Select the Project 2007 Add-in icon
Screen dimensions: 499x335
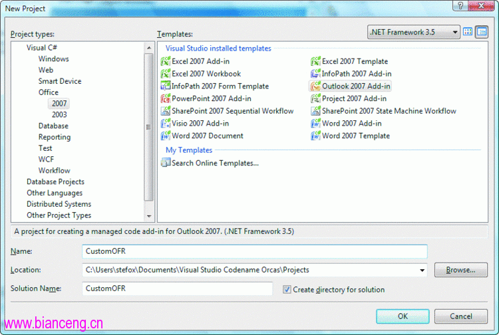tap(315, 98)
